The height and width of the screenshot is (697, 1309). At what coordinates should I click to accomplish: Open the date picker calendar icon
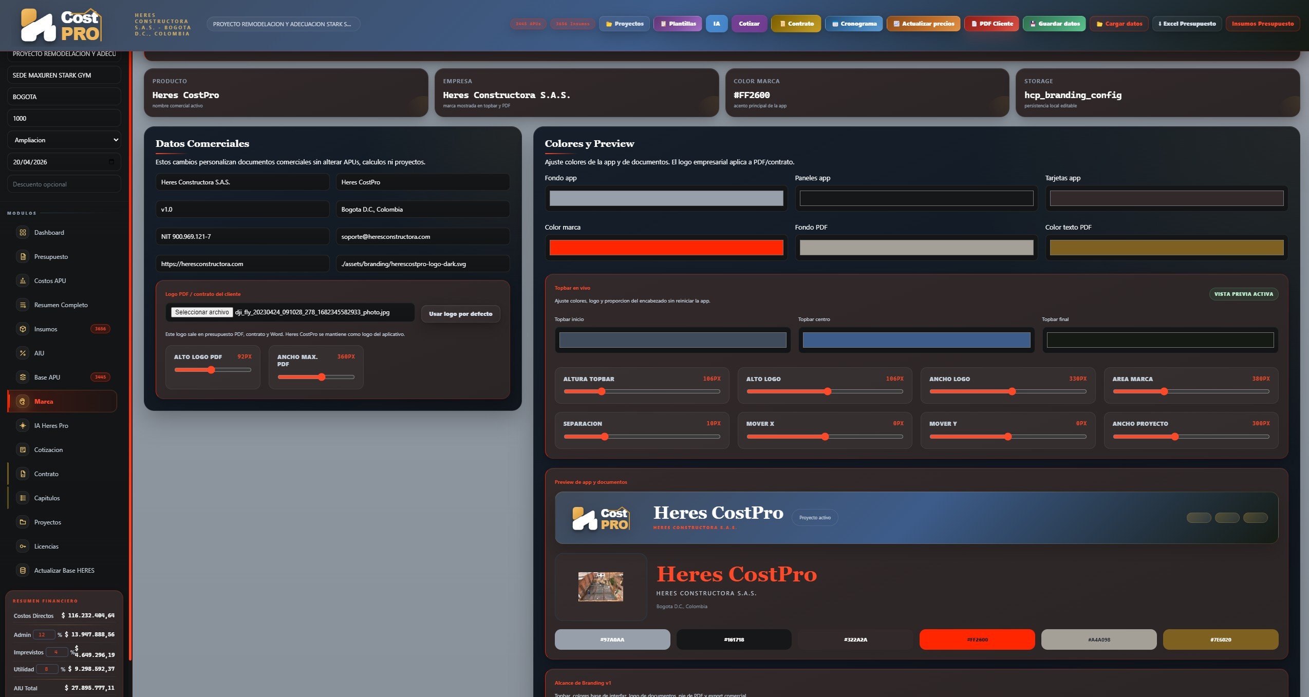[111, 162]
